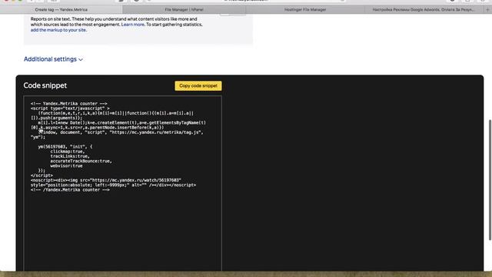
Task: Click the script type text/javascript line
Action: [x=70, y=108]
